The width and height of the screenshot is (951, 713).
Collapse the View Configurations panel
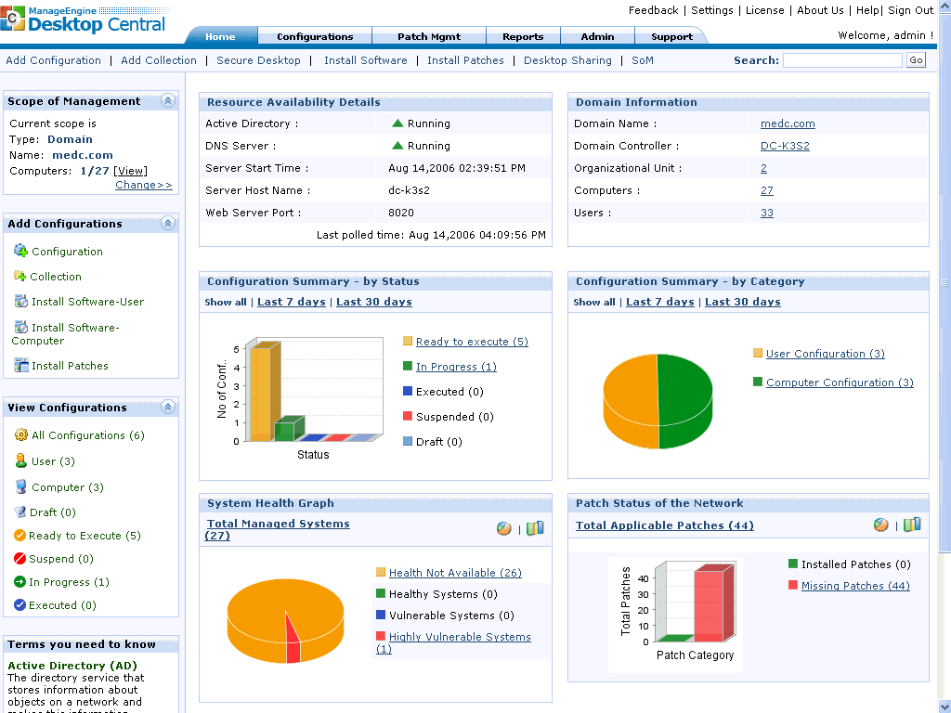168,407
